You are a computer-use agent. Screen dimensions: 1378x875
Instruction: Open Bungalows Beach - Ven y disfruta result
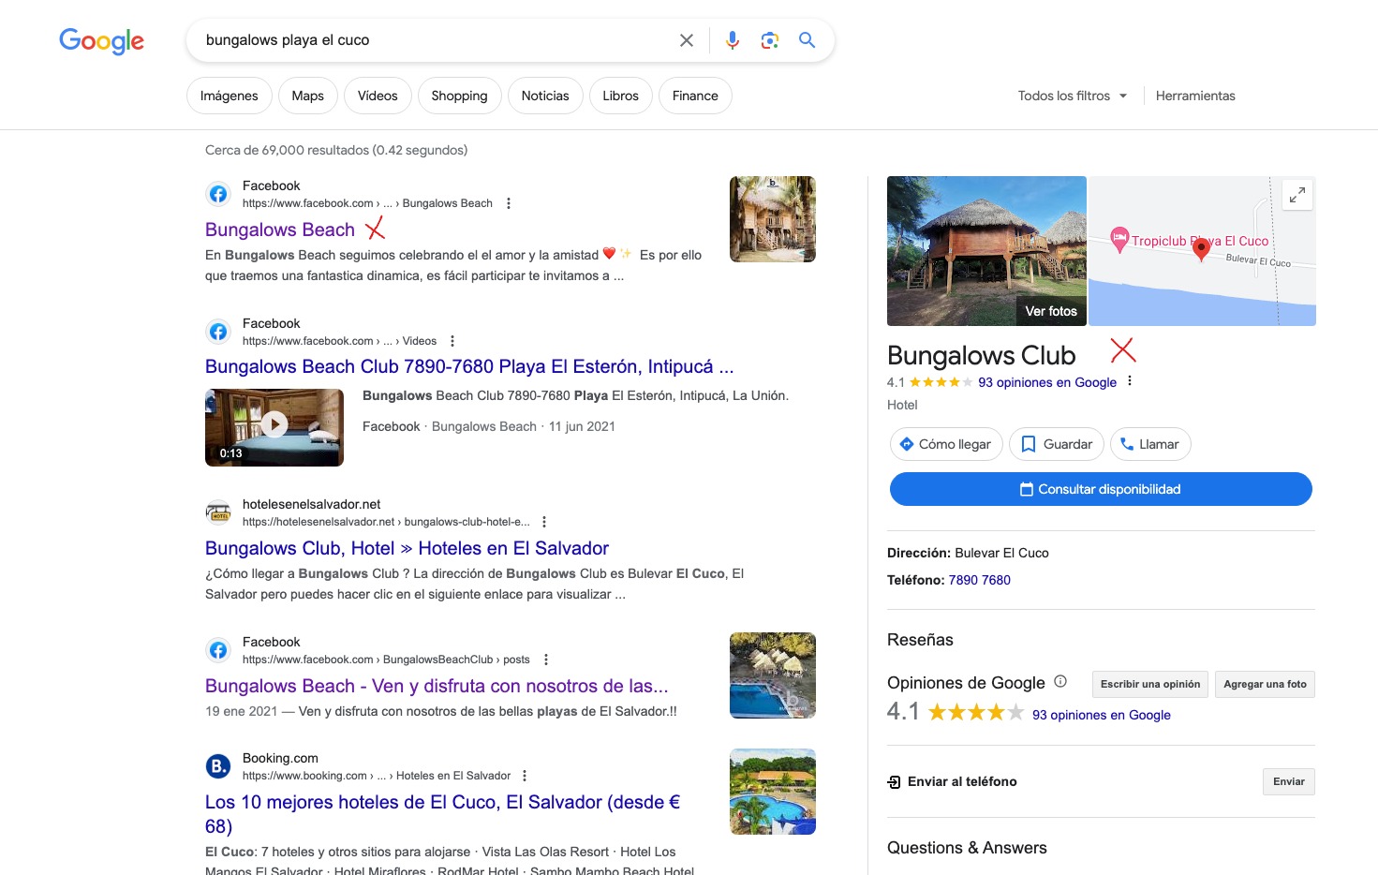coord(437,686)
